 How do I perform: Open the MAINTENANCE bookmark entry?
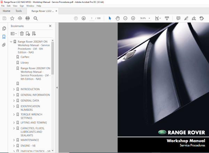(30, 140)
